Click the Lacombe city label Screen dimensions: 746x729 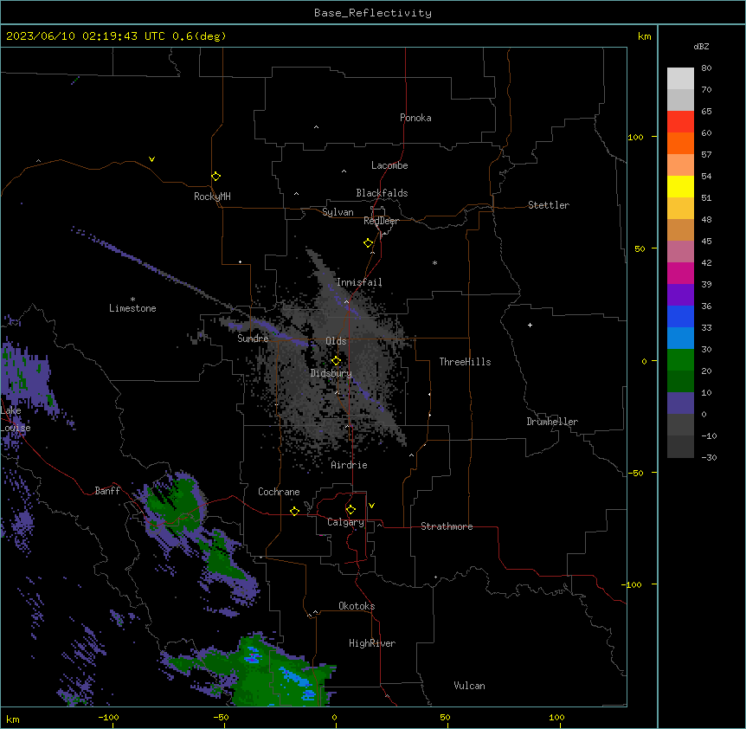[389, 165]
